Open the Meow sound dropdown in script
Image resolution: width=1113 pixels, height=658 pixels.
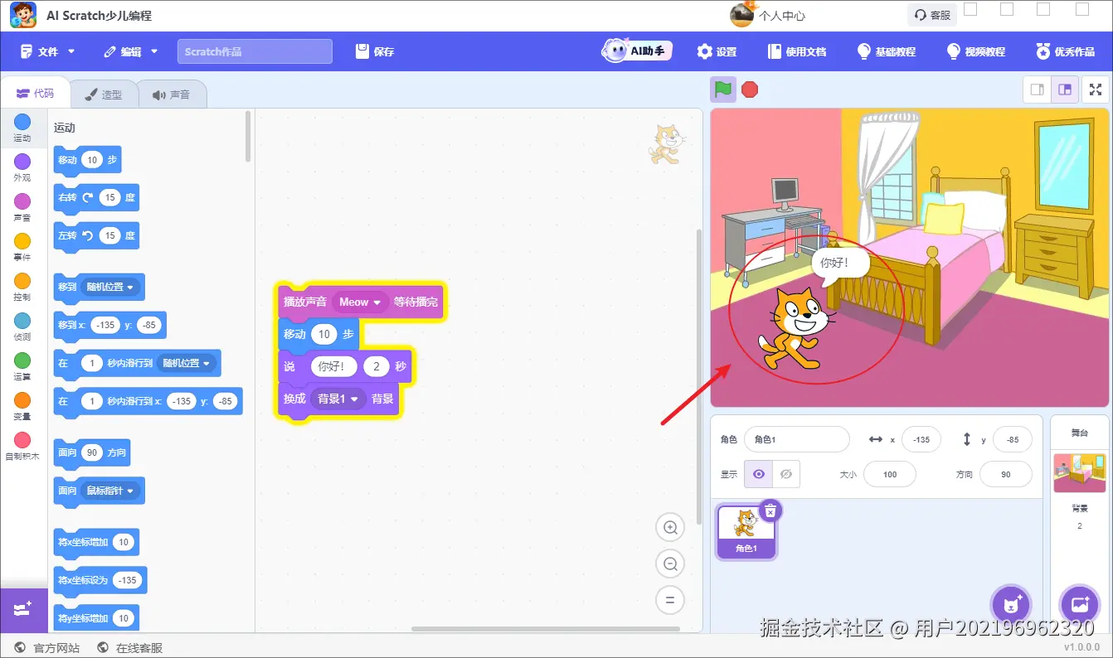tap(359, 302)
